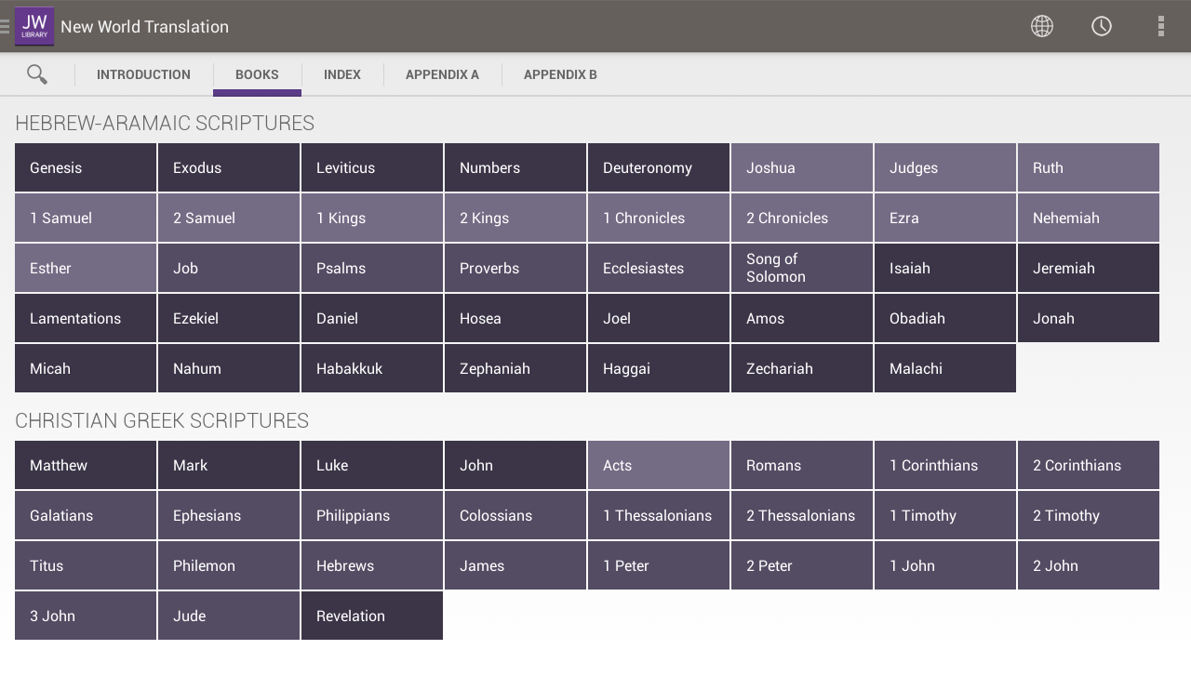Open 2 Samuel

tap(229, 218)
